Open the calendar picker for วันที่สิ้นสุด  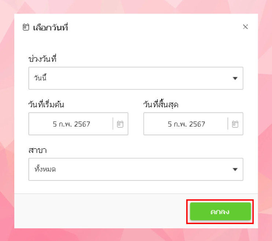235,124
